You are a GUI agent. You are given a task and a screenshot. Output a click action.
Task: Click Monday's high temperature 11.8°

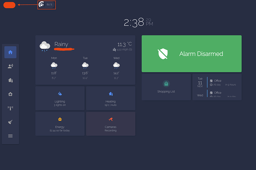click(x=54, y=73)
